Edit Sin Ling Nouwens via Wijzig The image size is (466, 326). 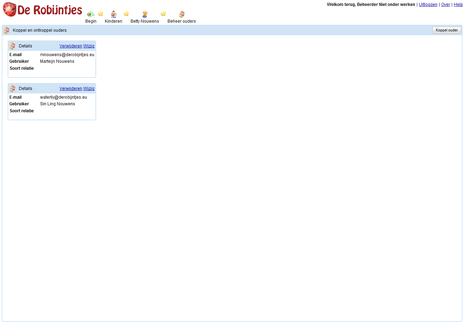point(89,89)
